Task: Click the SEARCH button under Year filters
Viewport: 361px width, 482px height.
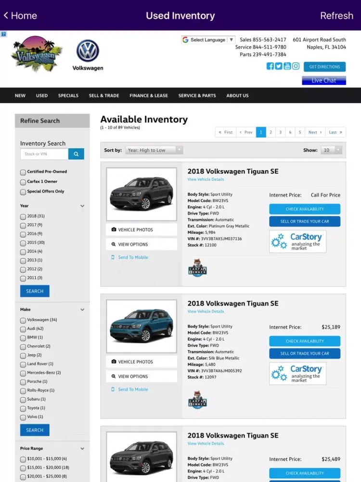Action: [35, 291]
